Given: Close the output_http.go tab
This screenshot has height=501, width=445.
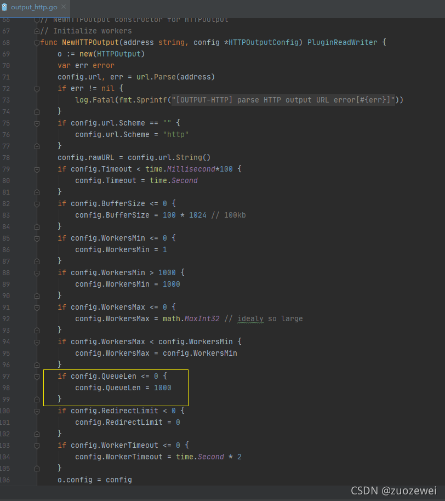Looking at the screenshot, I should (x=64, y=7).
